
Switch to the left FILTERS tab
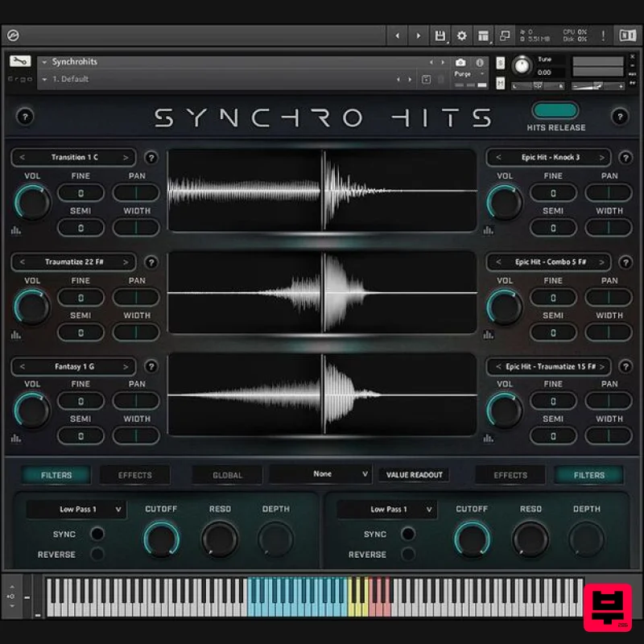click(x=56, y=475)
